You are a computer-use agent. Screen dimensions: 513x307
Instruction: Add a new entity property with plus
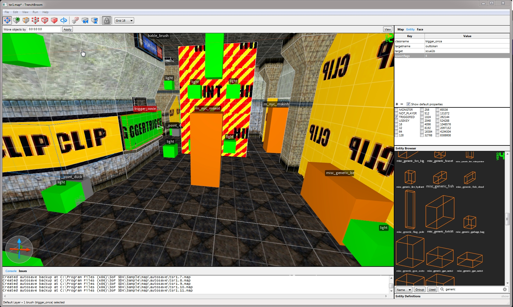click(x=397, y=104)
